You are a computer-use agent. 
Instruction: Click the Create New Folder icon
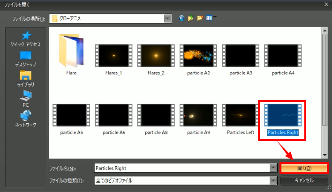[200, 18]
